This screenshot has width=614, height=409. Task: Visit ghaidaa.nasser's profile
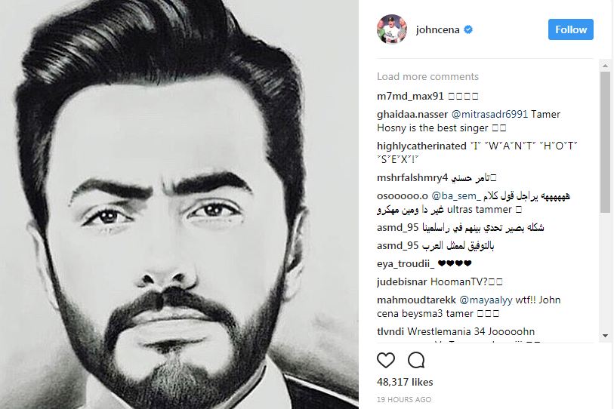412,114
